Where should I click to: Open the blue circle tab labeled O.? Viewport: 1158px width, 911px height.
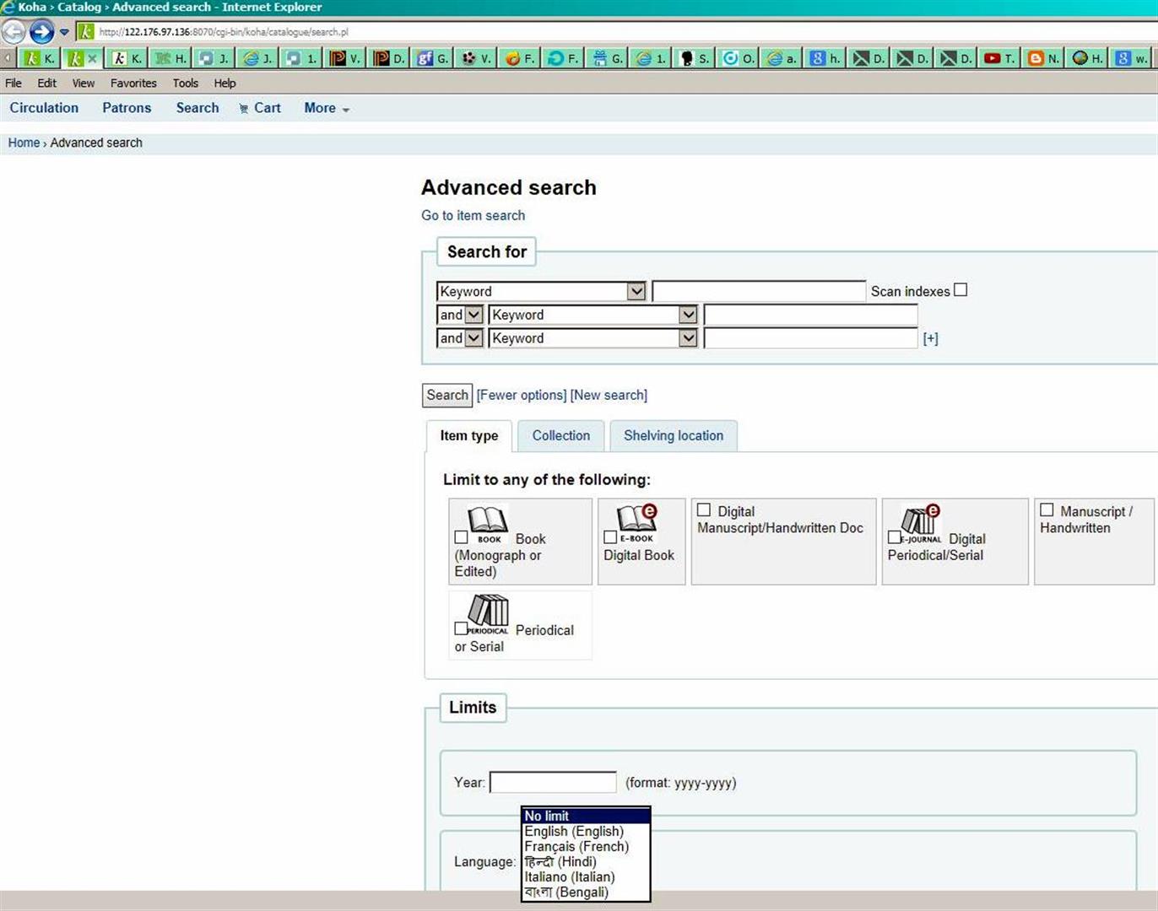(x=739, y=58)
